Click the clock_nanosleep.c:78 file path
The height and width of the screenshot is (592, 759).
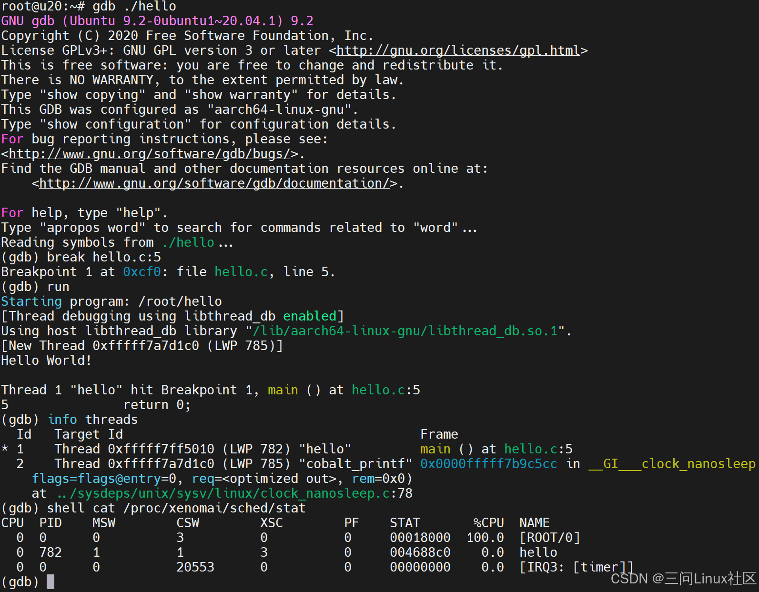[233, 493]
